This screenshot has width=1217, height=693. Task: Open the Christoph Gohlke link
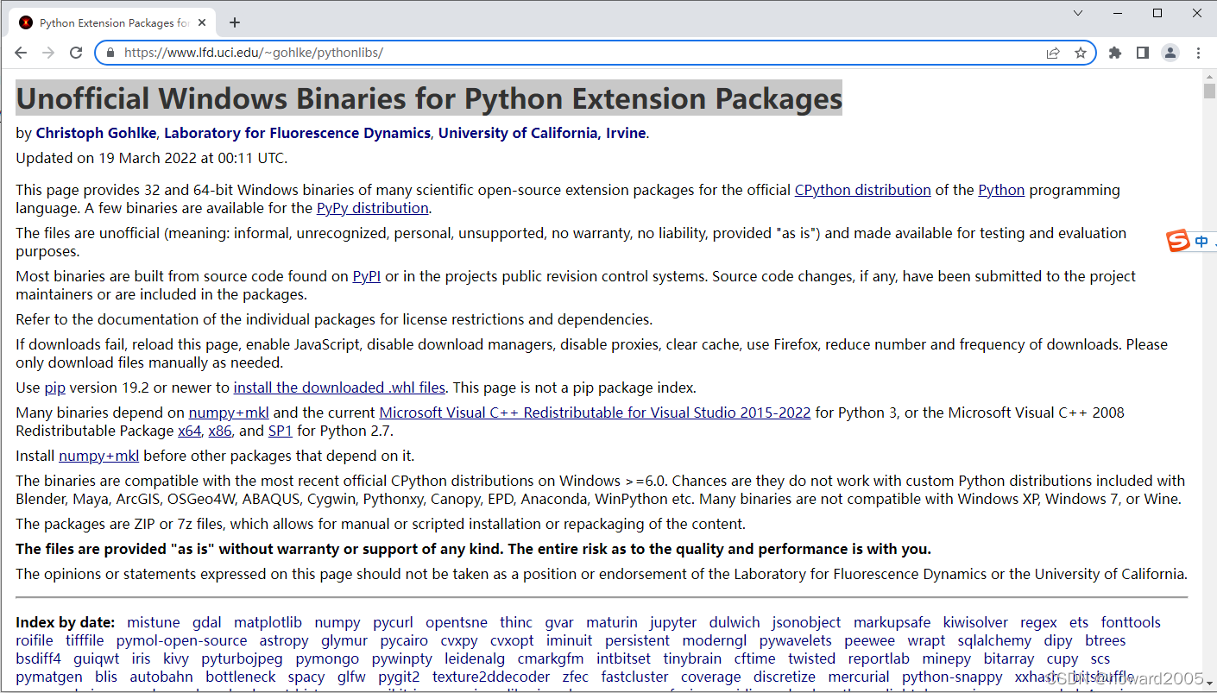(96, 133)
